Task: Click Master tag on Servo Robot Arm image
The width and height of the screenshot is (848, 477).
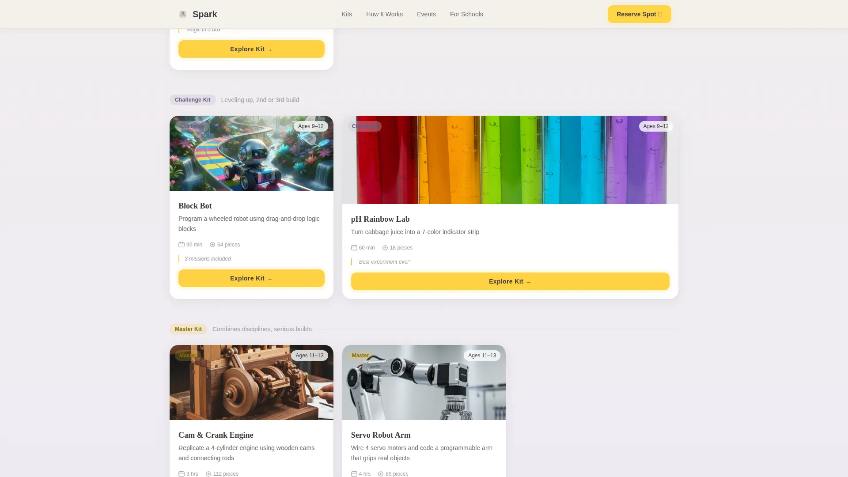Action: pyautogui.click(x=360, y=356)
